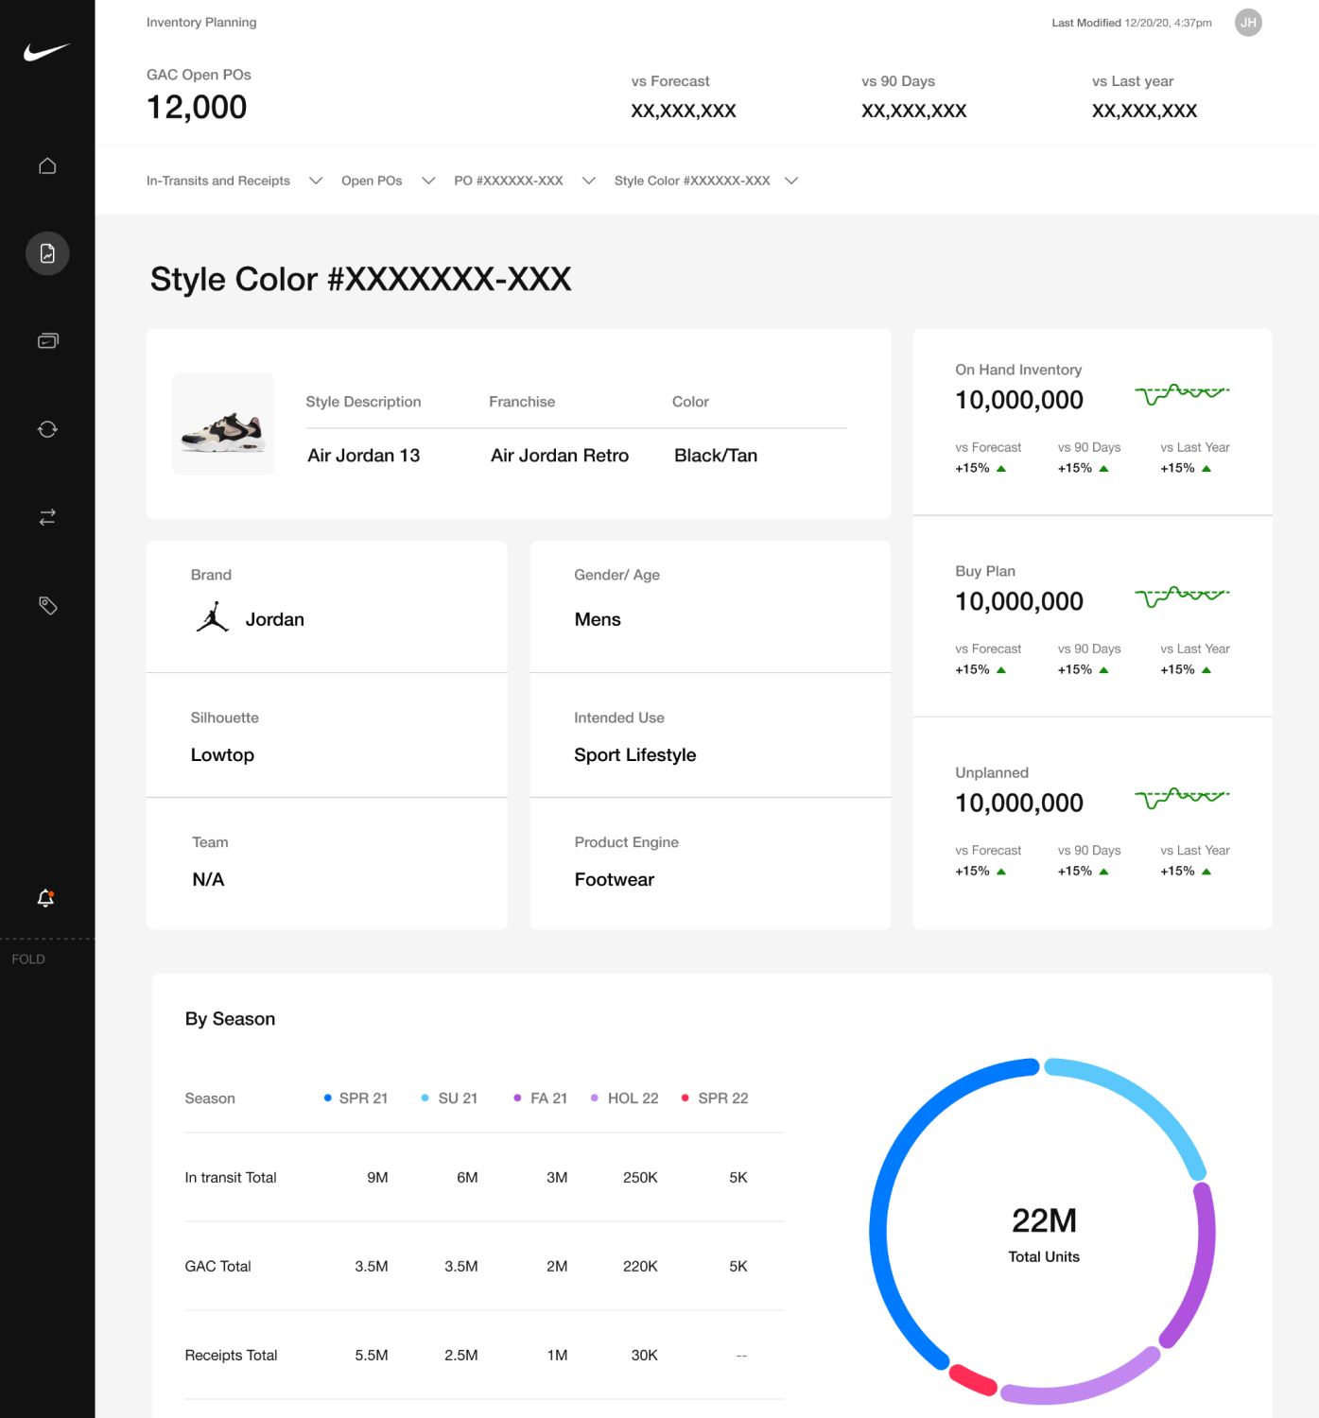Click the On Hand Inventory sparkline chart
The image size is (1319, 1418).
point(1182,393)
